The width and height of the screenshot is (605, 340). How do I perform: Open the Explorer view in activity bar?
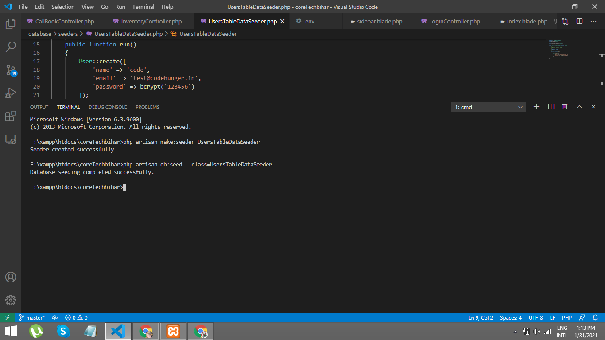[x=11, y=24]
